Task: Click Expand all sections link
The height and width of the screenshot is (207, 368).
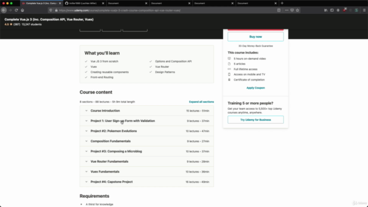Action: click(x=201, y=102)
